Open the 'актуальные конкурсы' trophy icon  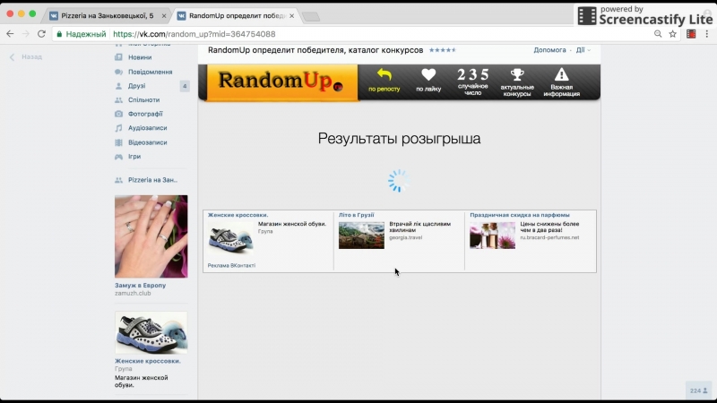tap(517, 75)
